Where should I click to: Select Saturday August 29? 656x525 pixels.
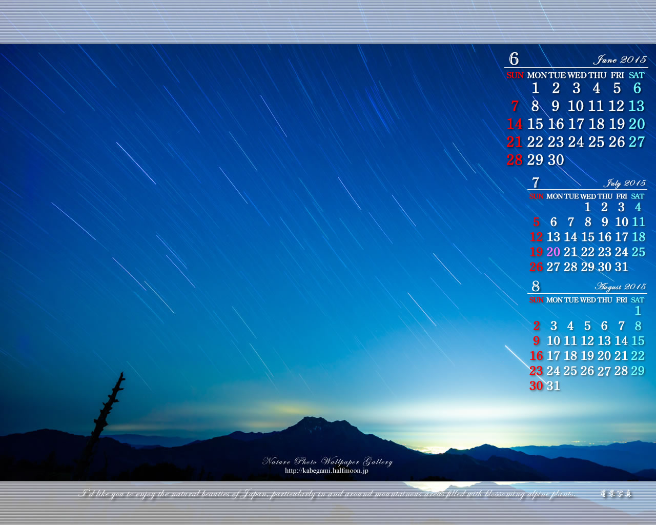tap(638, 370)
